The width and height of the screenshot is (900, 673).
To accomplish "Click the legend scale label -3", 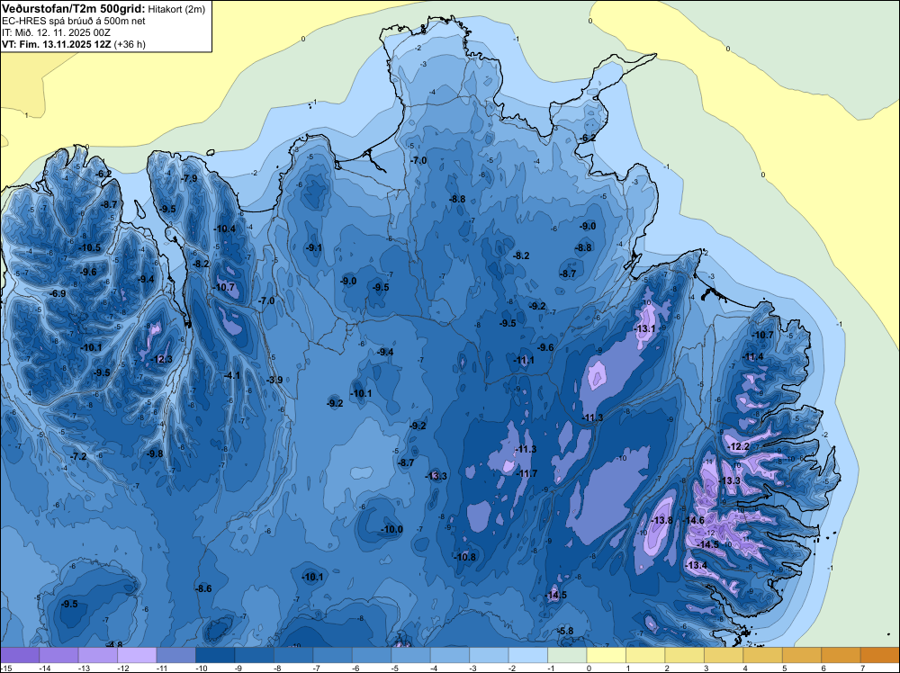I will (473, 668).
